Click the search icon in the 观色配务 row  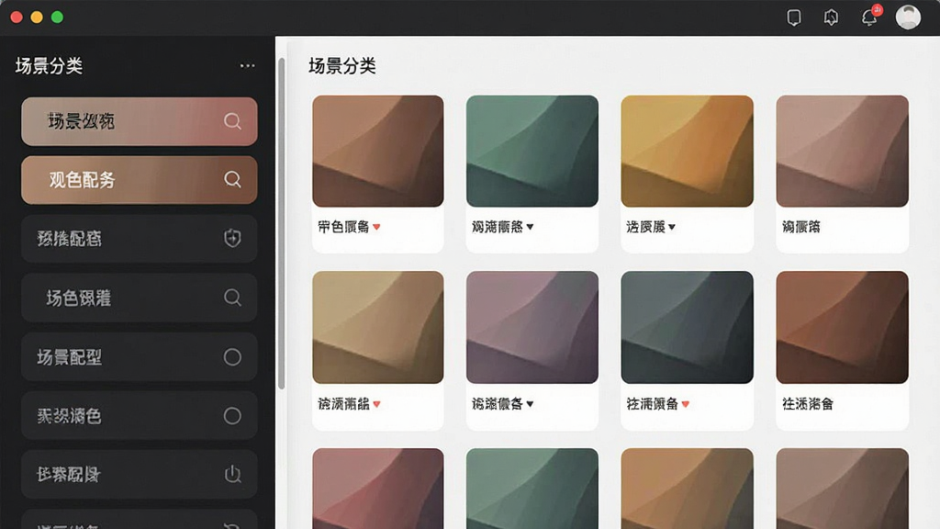(232, 179)
